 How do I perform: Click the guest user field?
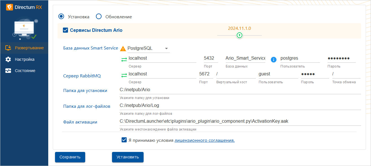[x=278, y=74]
